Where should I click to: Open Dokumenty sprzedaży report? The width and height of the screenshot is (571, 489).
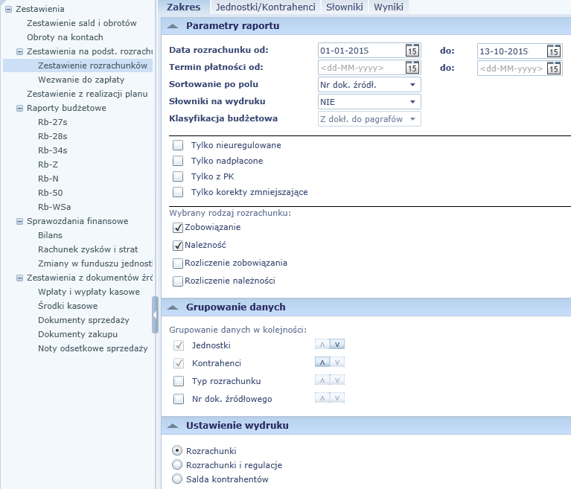[x=83, y=320]
